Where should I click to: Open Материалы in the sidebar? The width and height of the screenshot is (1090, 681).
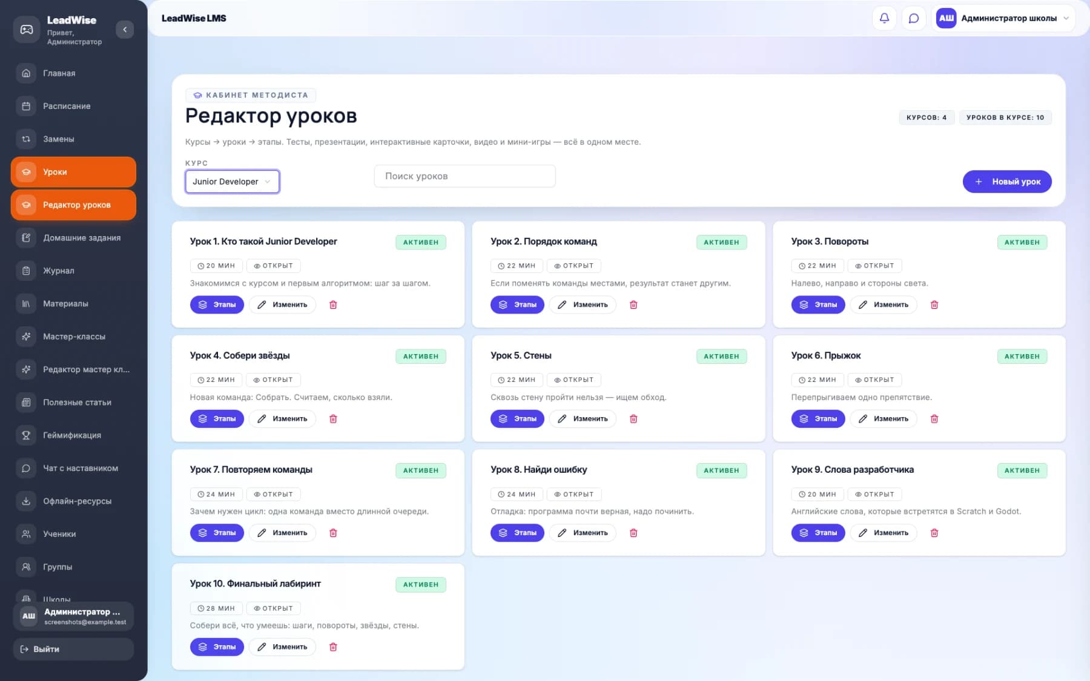(x=73, y=303)
